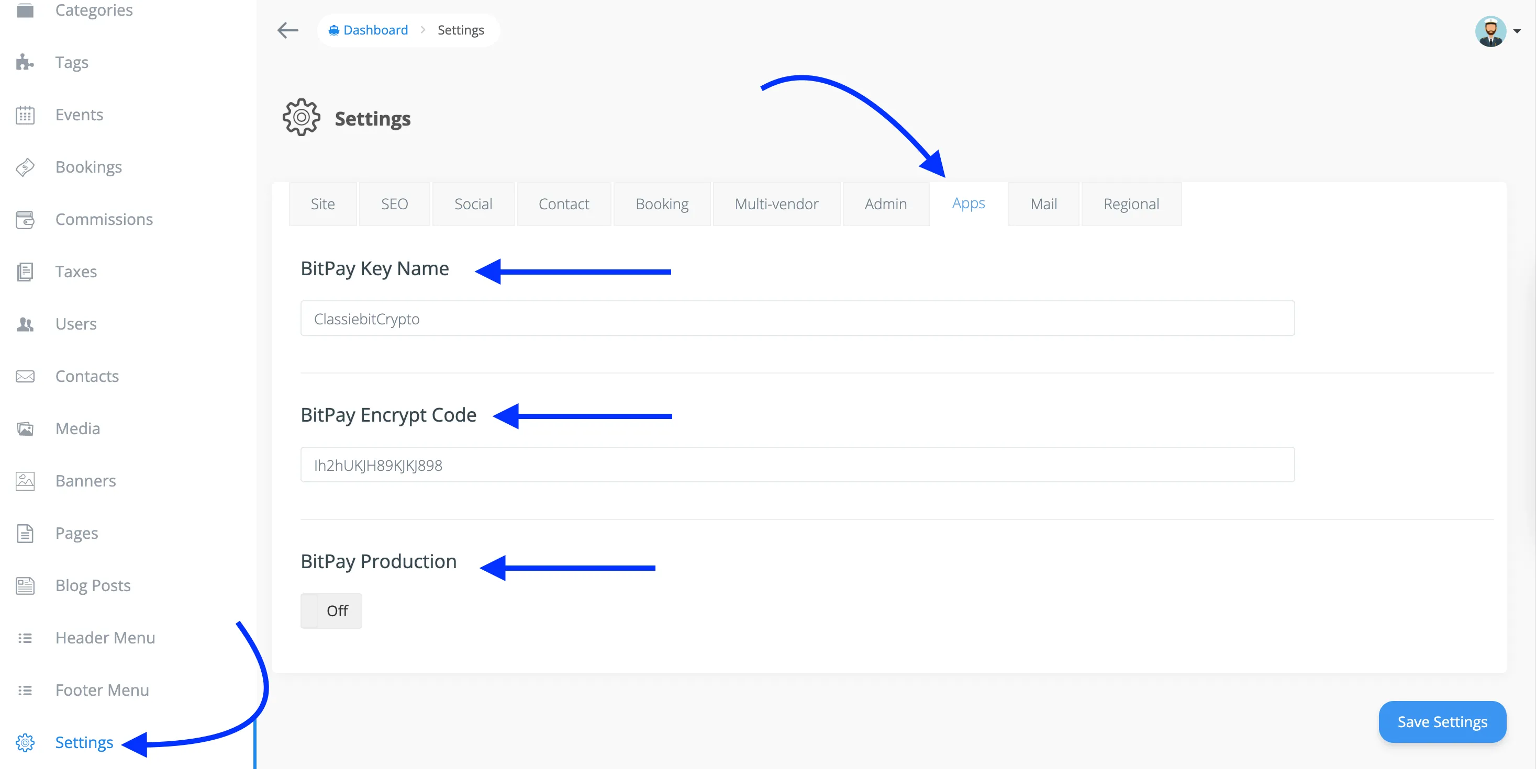1536x769 pixels.
Task: Select the Users icon in sidebar
Action: coord(25,324)
